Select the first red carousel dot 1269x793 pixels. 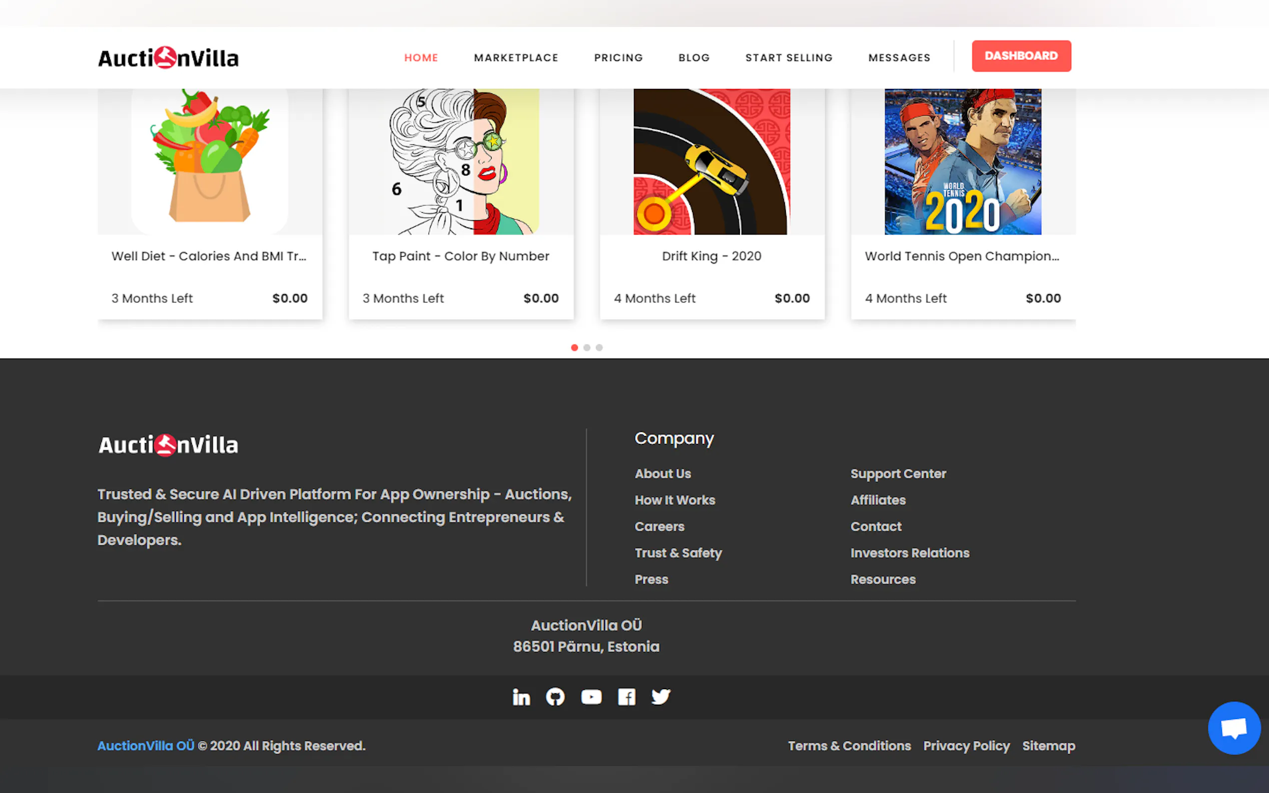(x=575, y=348)
